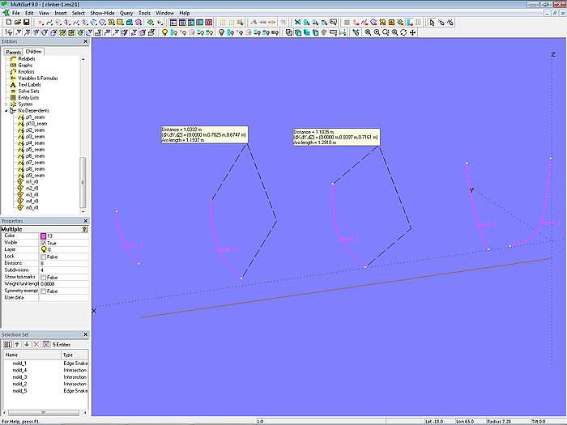
Task: Click the red X delete icon in Selection Set
Action: click(x=36, y=344)
